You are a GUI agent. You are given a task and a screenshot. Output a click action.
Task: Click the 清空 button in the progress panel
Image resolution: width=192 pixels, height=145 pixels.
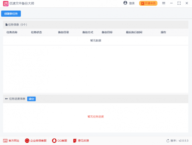(31, 99)
